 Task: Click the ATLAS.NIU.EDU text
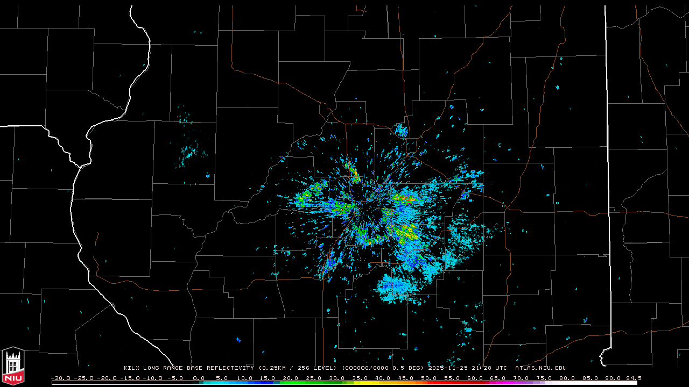coord(540,368)
